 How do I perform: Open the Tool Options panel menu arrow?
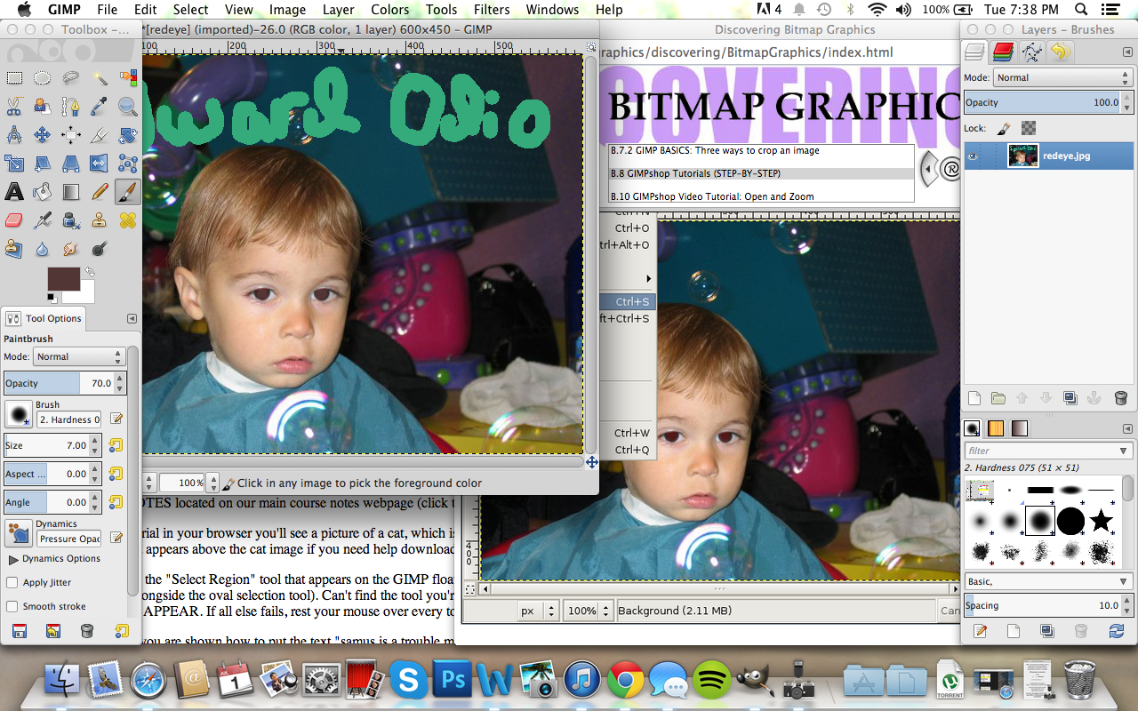point(132,318)
